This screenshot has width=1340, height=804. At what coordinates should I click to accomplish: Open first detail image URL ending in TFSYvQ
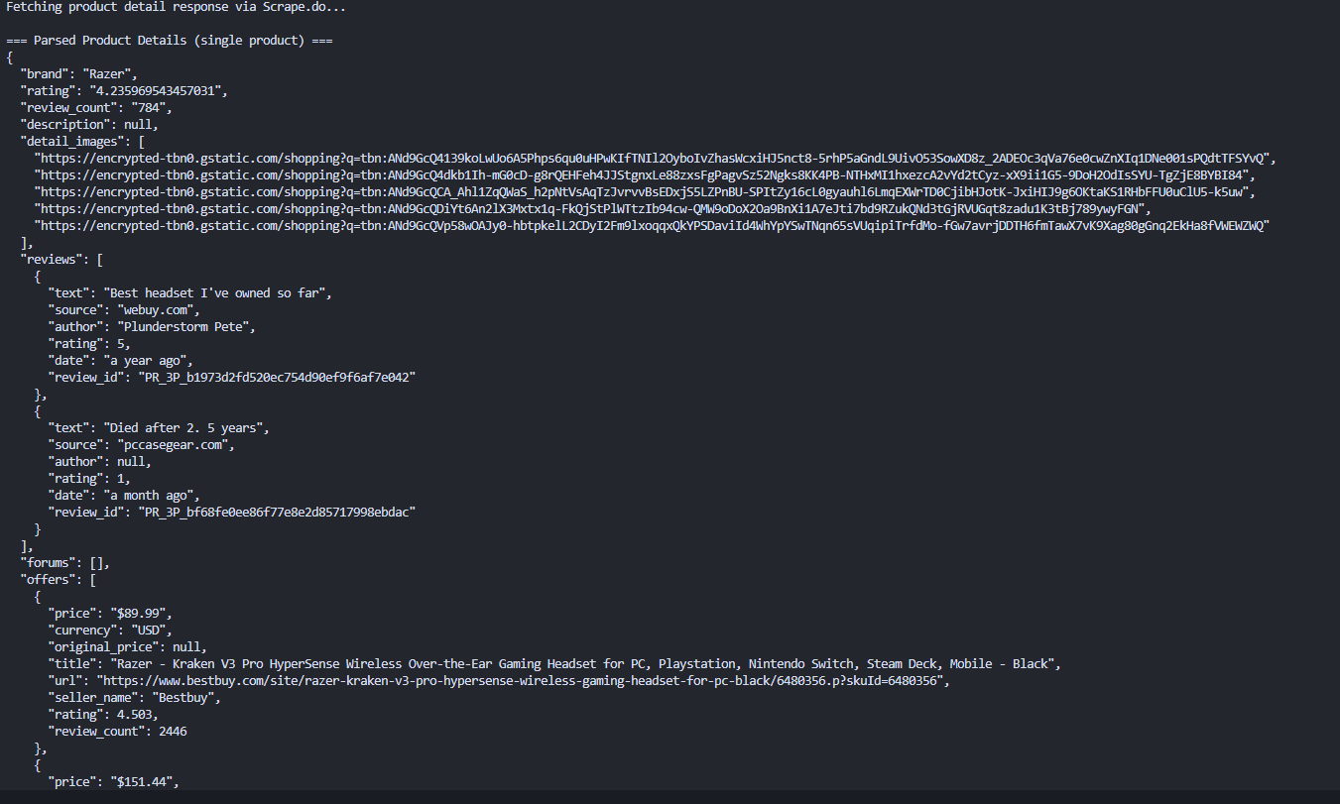(x=655, y=159)
